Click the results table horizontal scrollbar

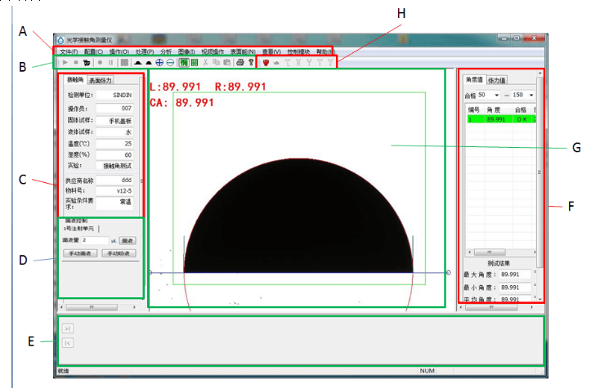(501, 252)
